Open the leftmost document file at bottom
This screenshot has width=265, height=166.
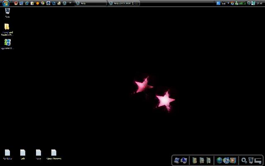click(x=7, y=153)
